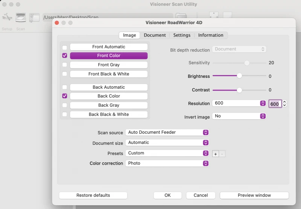This screenshot has width=301, height=209.
Task: Select the Front Black & White button
Action: 109,74
